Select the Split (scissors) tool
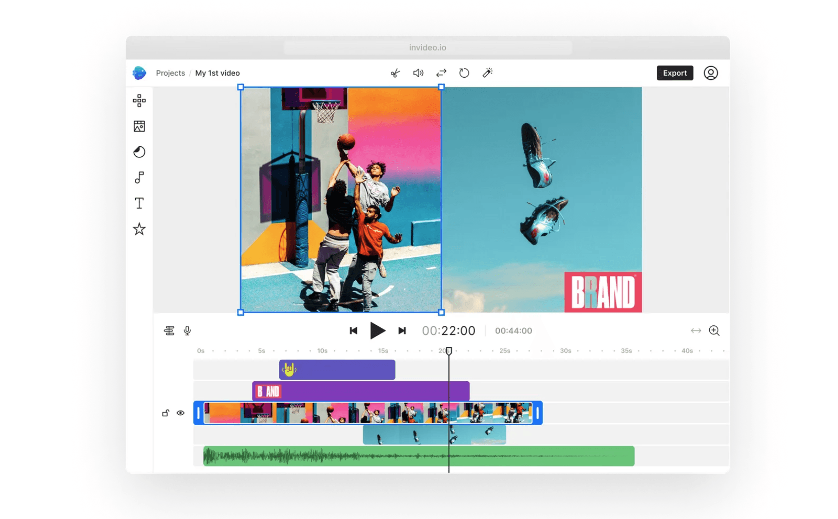 395,73
